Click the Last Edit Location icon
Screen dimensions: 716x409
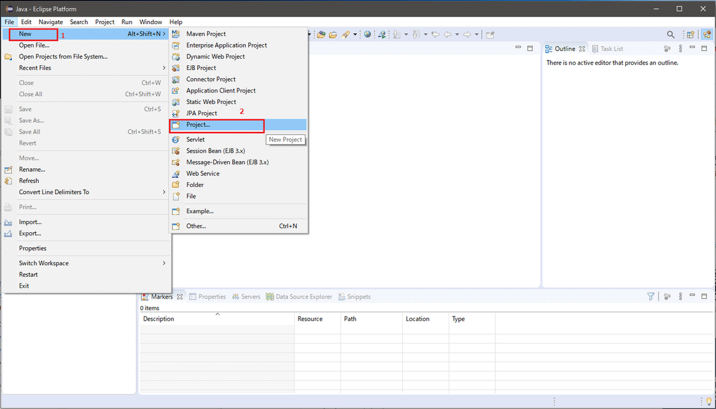point(435,34)
